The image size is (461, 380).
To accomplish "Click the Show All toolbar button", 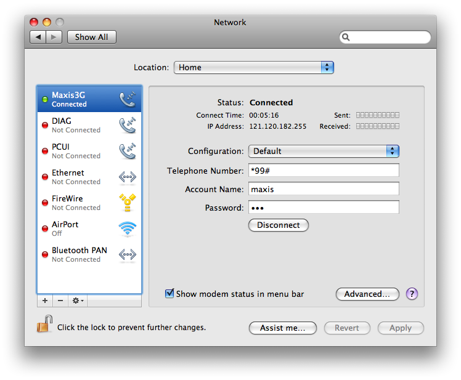I will coord(91,37).
